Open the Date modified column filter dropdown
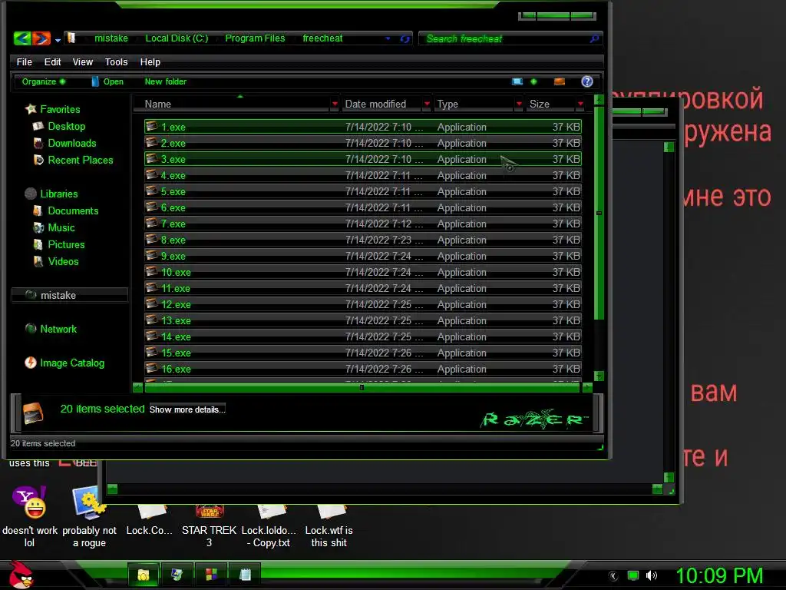786x590 pixels. (427, 104)
